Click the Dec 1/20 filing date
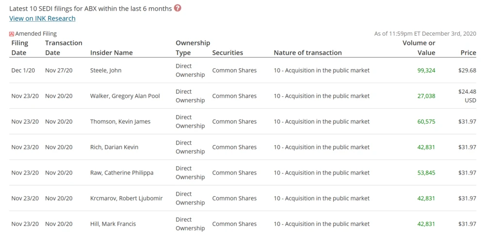 click(x=22, y=71)
